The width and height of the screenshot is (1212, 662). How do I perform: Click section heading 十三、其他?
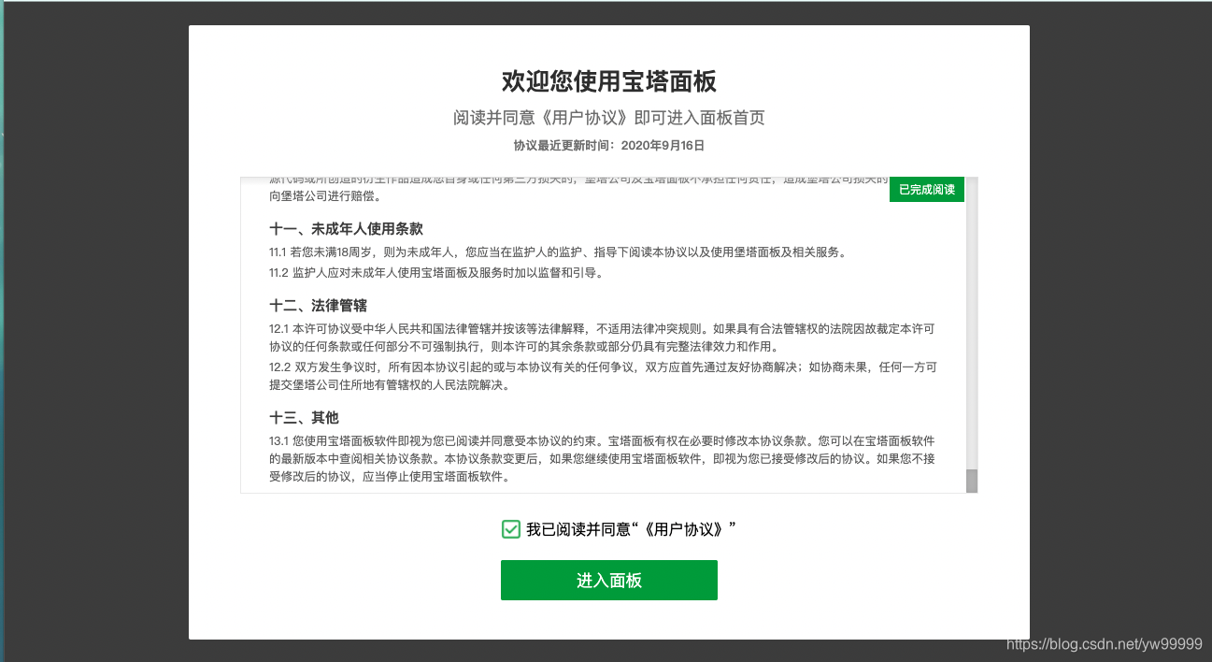pyautogui.click(x=304, y=418)
